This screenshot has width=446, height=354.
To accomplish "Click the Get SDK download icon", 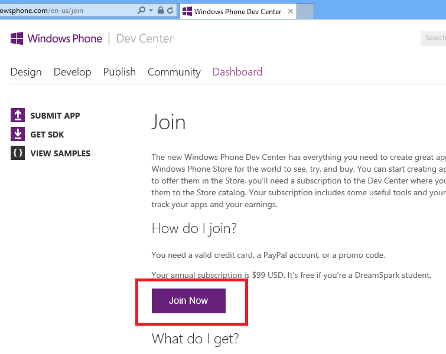I will 18,134.
